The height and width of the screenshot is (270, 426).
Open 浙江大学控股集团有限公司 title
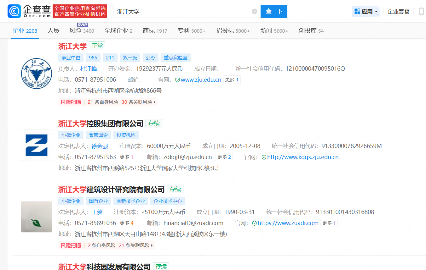[101, 124]
